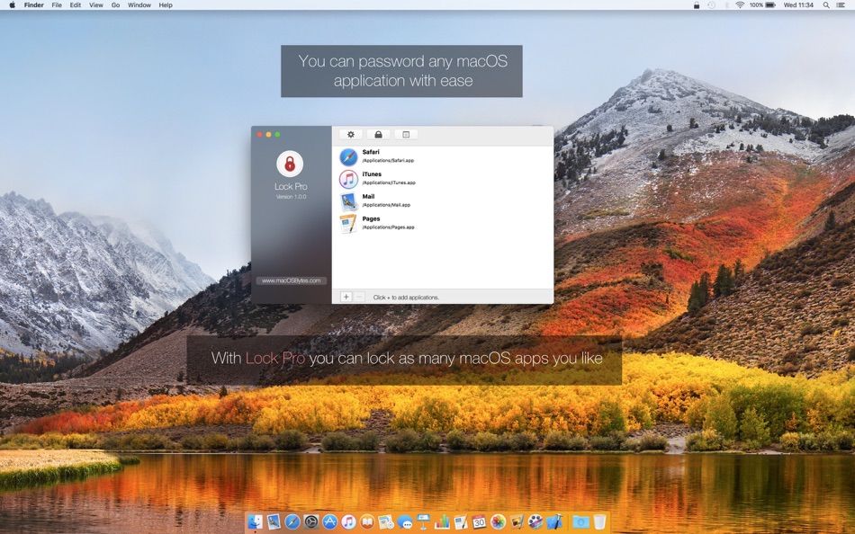Launch Numbers from the Dock
This screenshot has height=534, width=855.
(442, 522)
